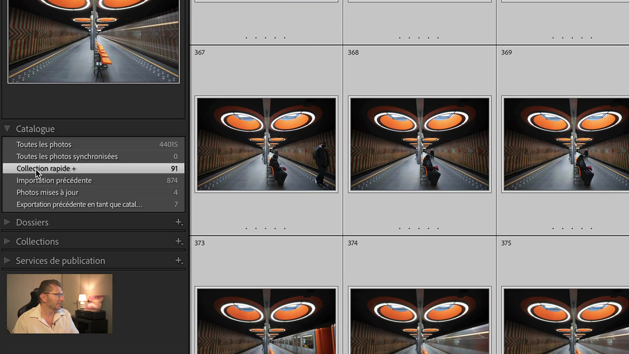Click the Services de publication plus icon

click(x=178, y=261)
